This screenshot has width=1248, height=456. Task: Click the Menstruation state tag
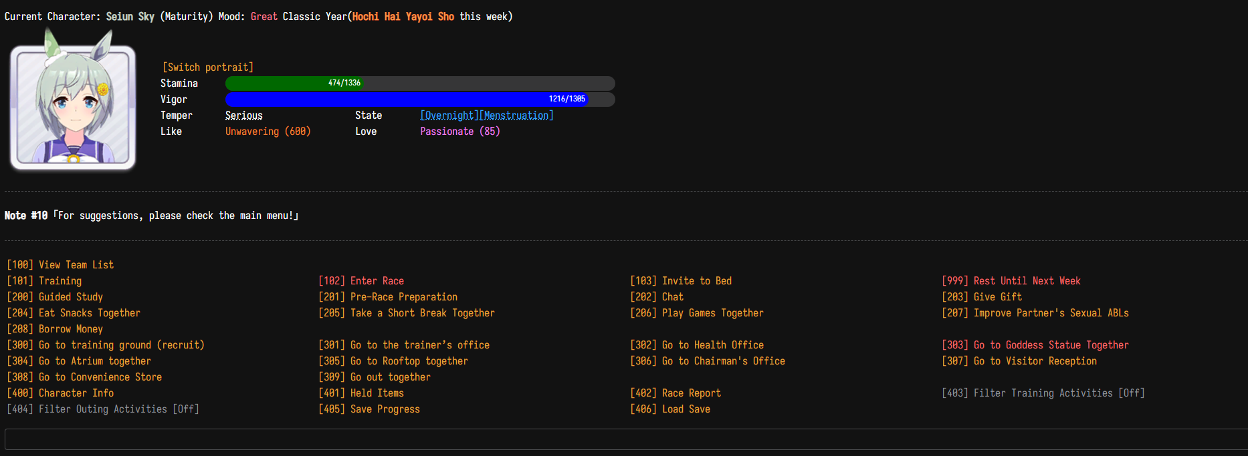coord(516,116)
